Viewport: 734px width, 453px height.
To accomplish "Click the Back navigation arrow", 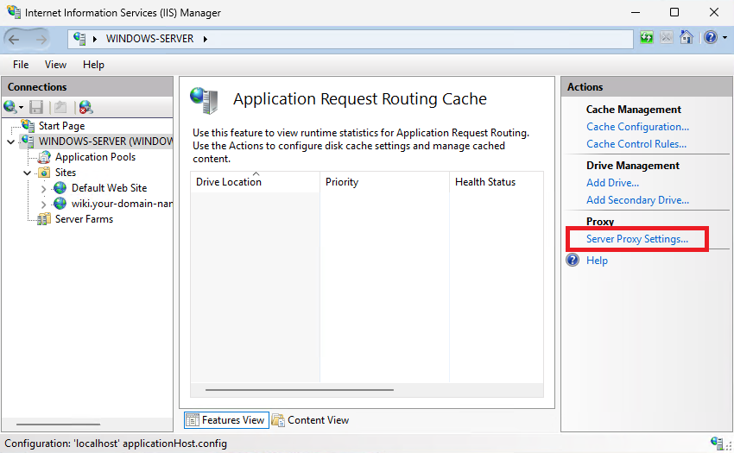I will coord(14,40).
